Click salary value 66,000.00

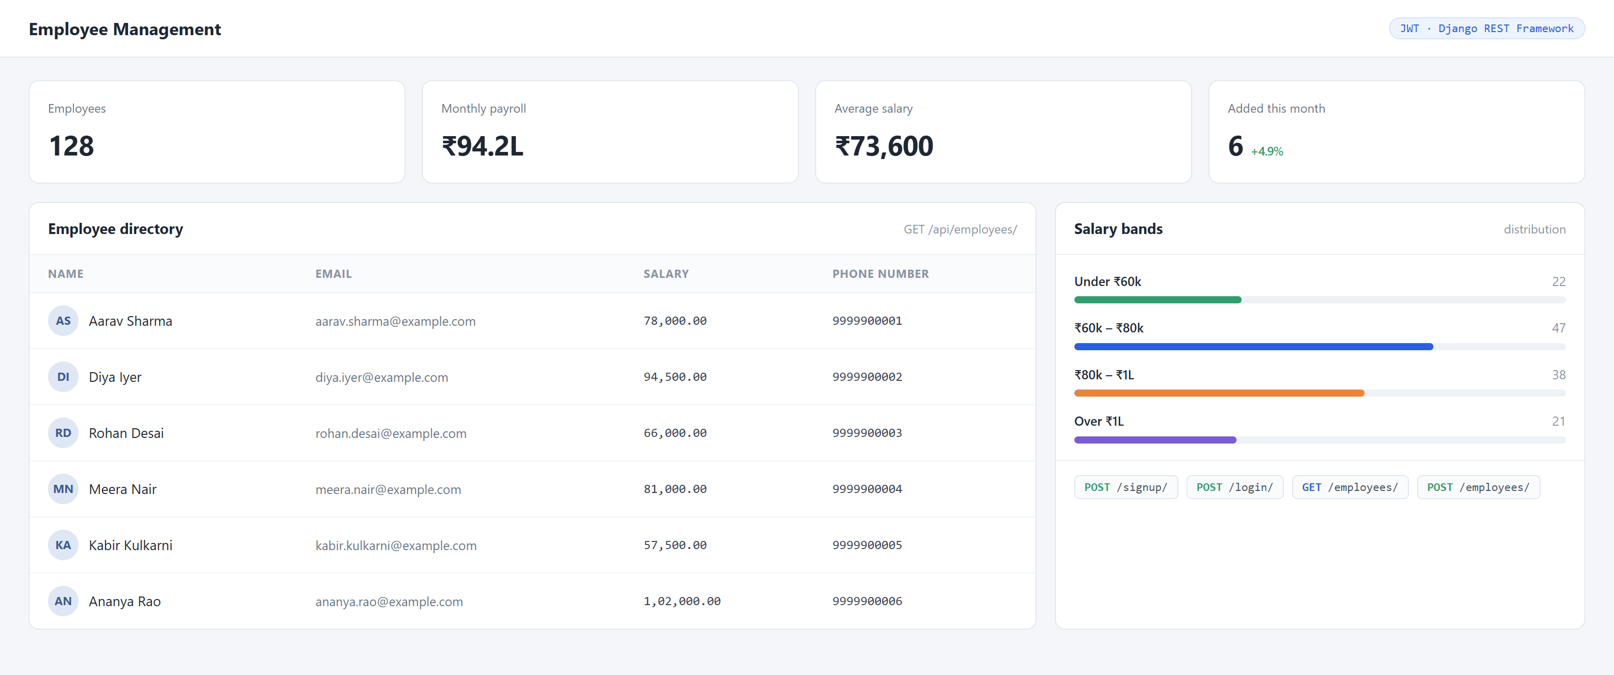[675, 433]
